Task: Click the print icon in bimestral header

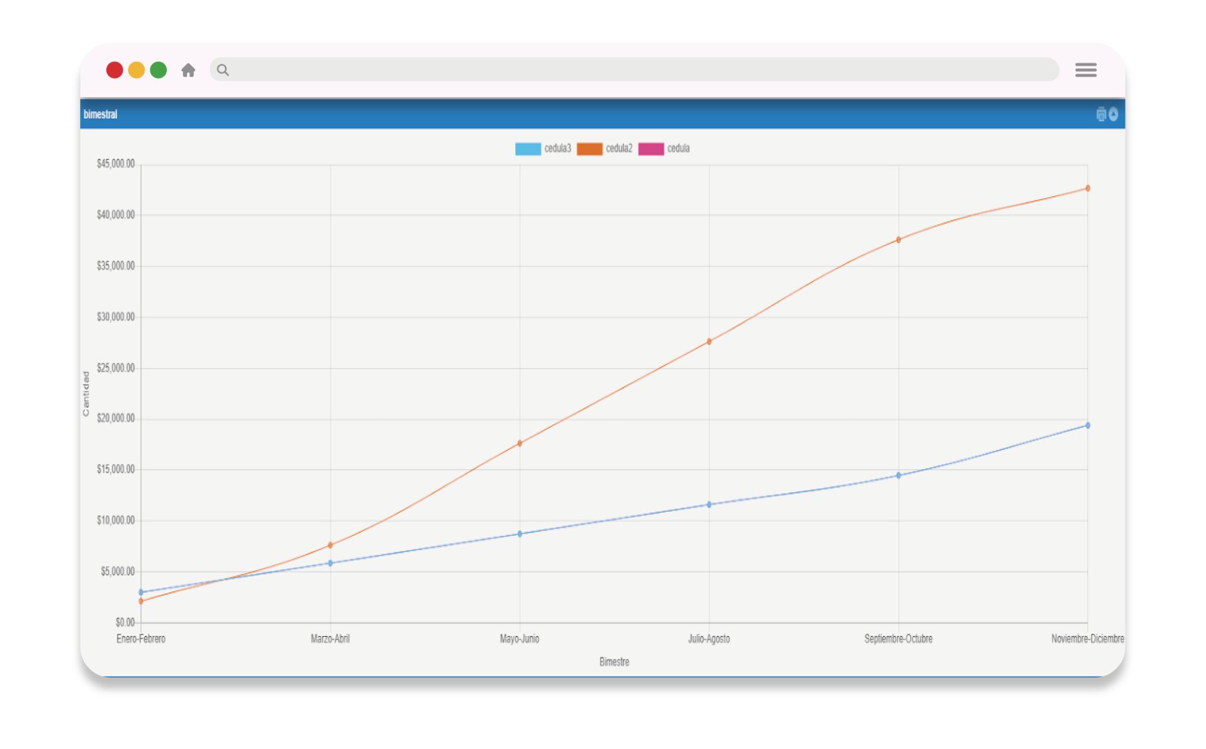Action: tap(1101, 114)
